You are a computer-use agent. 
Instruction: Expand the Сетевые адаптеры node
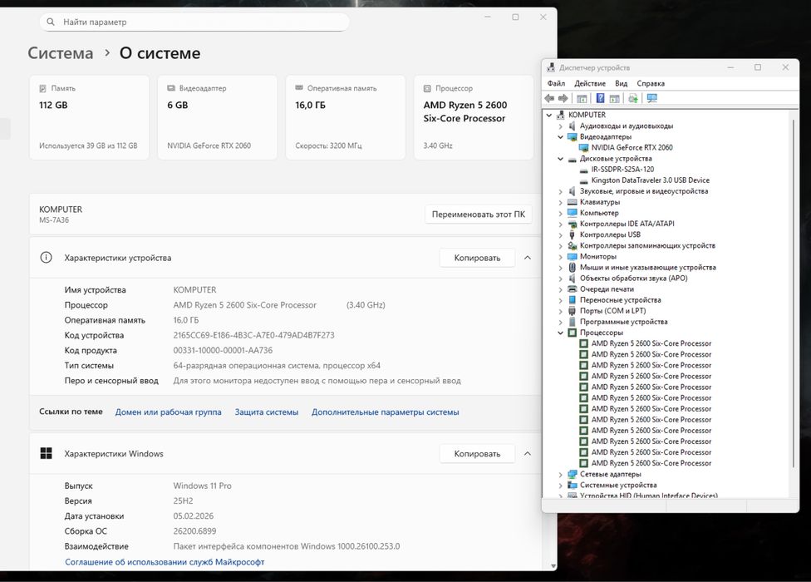560,474
